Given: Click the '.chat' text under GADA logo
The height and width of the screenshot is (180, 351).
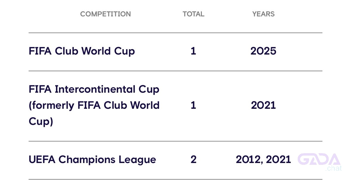Looking at the screenshot, I should [x=333, y=168].
